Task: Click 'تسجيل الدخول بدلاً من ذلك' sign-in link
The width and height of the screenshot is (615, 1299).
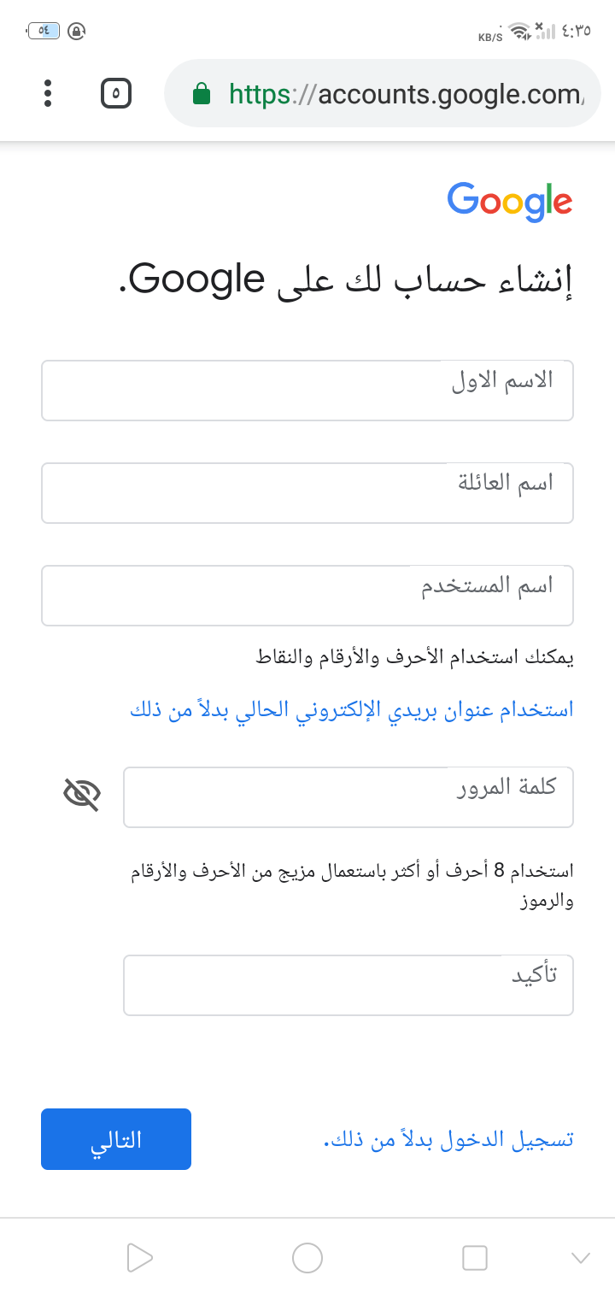Action: tap(448, 1140)
